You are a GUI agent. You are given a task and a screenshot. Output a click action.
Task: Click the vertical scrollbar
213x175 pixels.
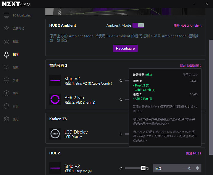tap(211, 97)
